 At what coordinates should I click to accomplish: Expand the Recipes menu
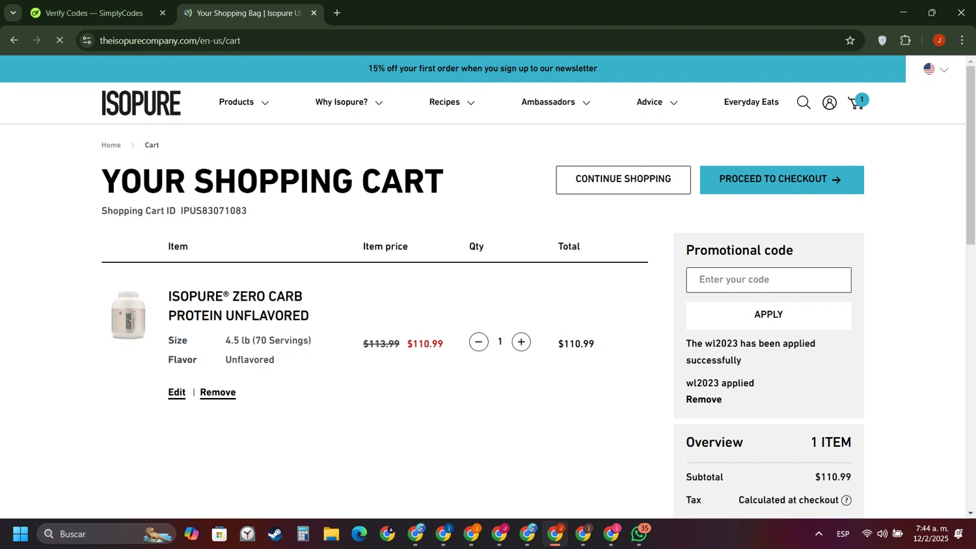[x=452, y=102]
